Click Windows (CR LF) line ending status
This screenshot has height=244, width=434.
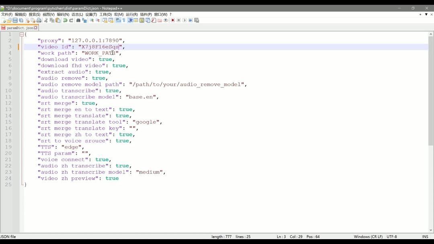368,237
